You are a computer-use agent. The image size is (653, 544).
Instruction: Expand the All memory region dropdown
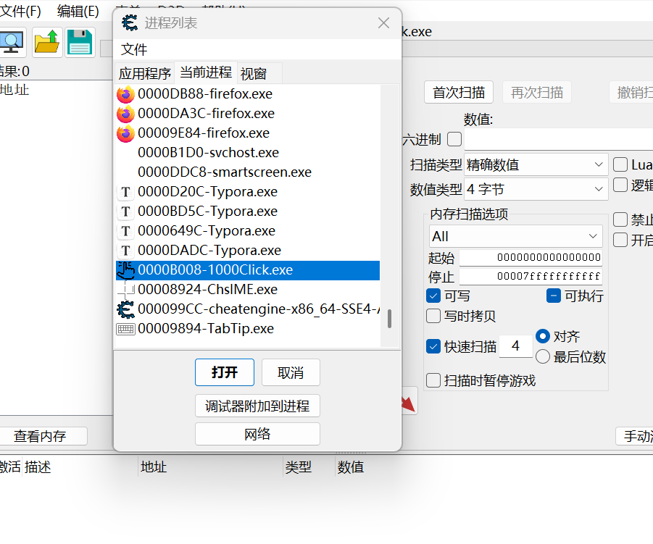515,237
